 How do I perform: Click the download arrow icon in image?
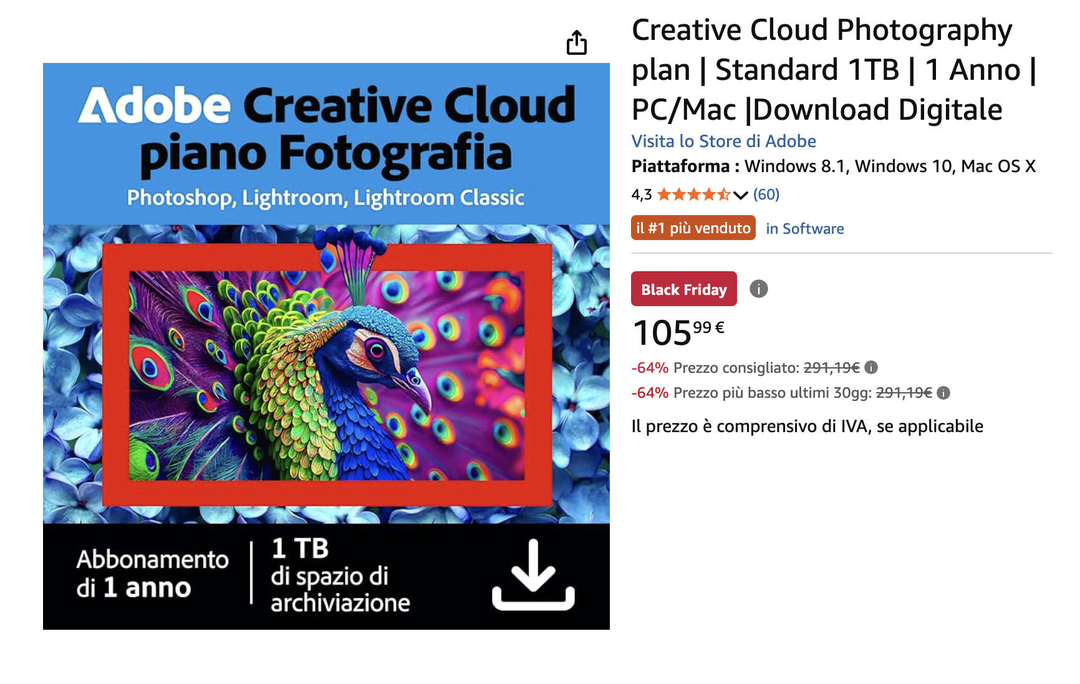click(x=533, y=575)
